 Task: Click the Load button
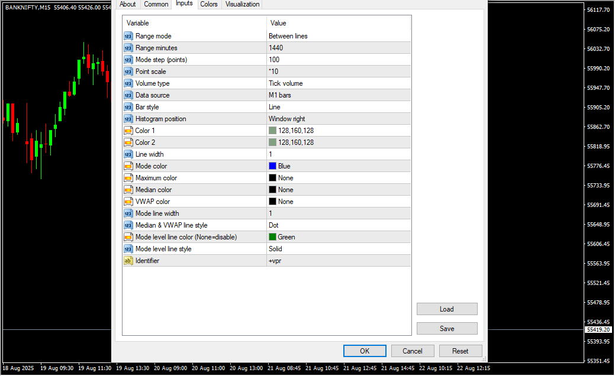pyautogui.click(x=446, y=309)
